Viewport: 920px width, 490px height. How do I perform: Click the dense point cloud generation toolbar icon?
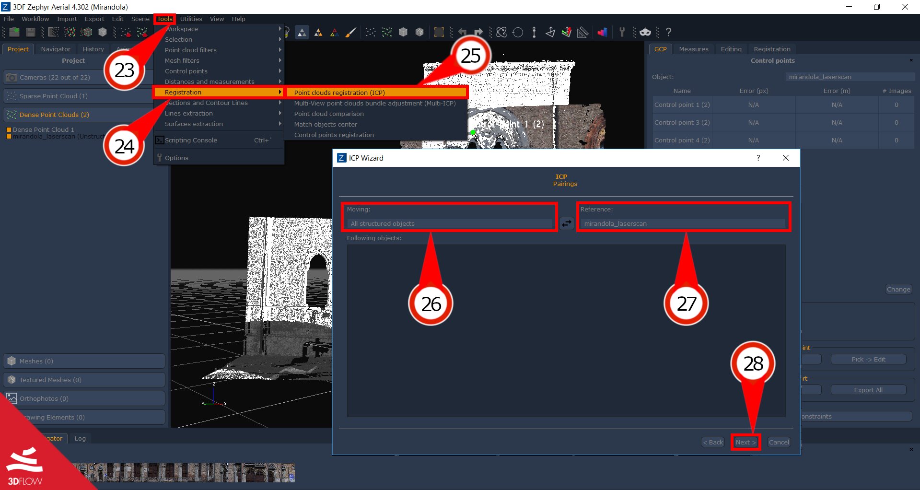[70, 32]
